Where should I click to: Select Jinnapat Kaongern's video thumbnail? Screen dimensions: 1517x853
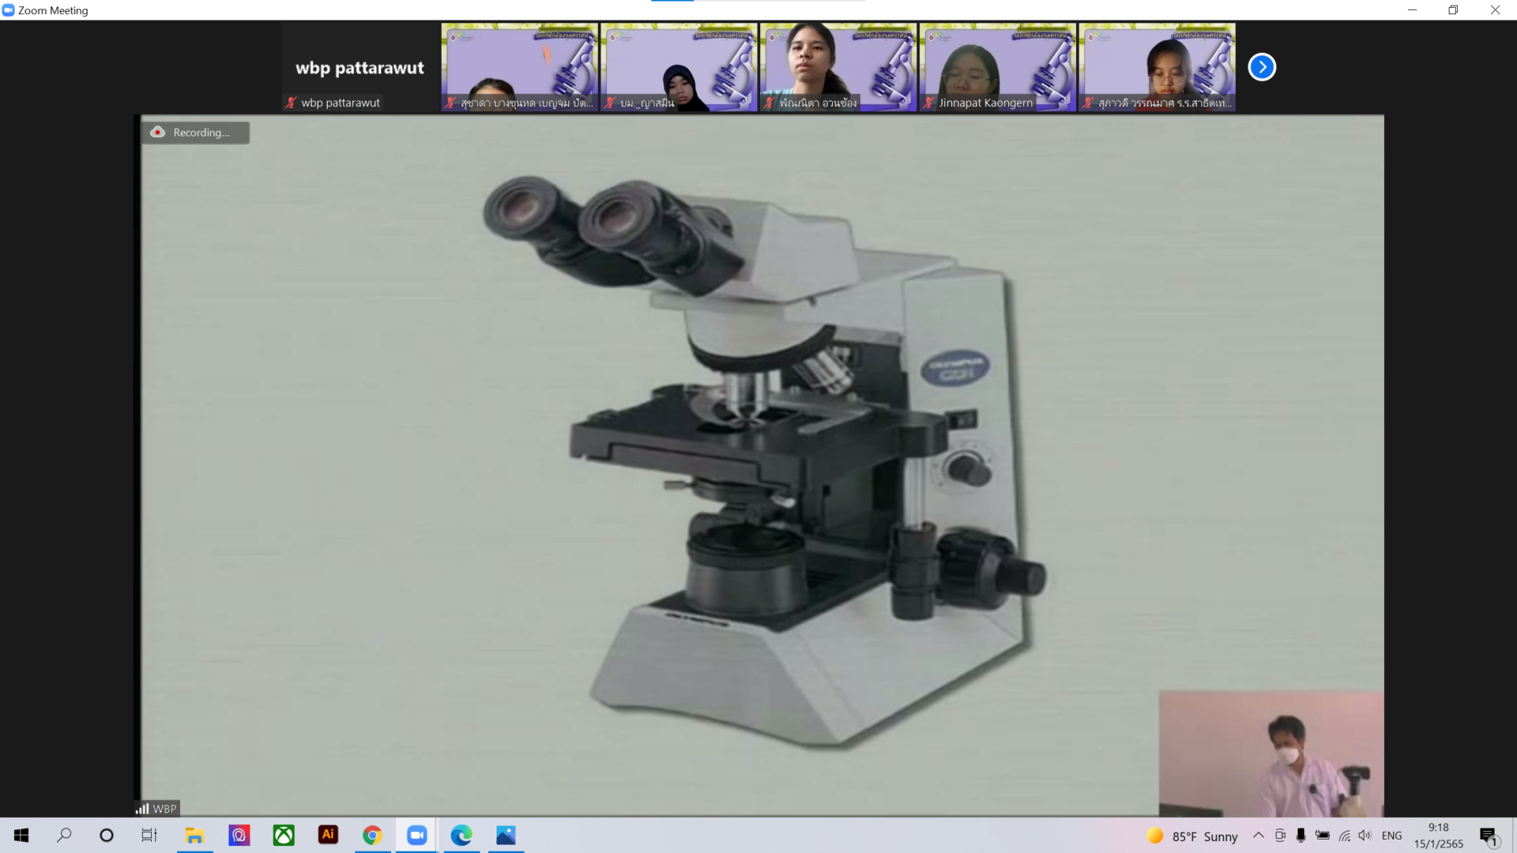point(997,67)
